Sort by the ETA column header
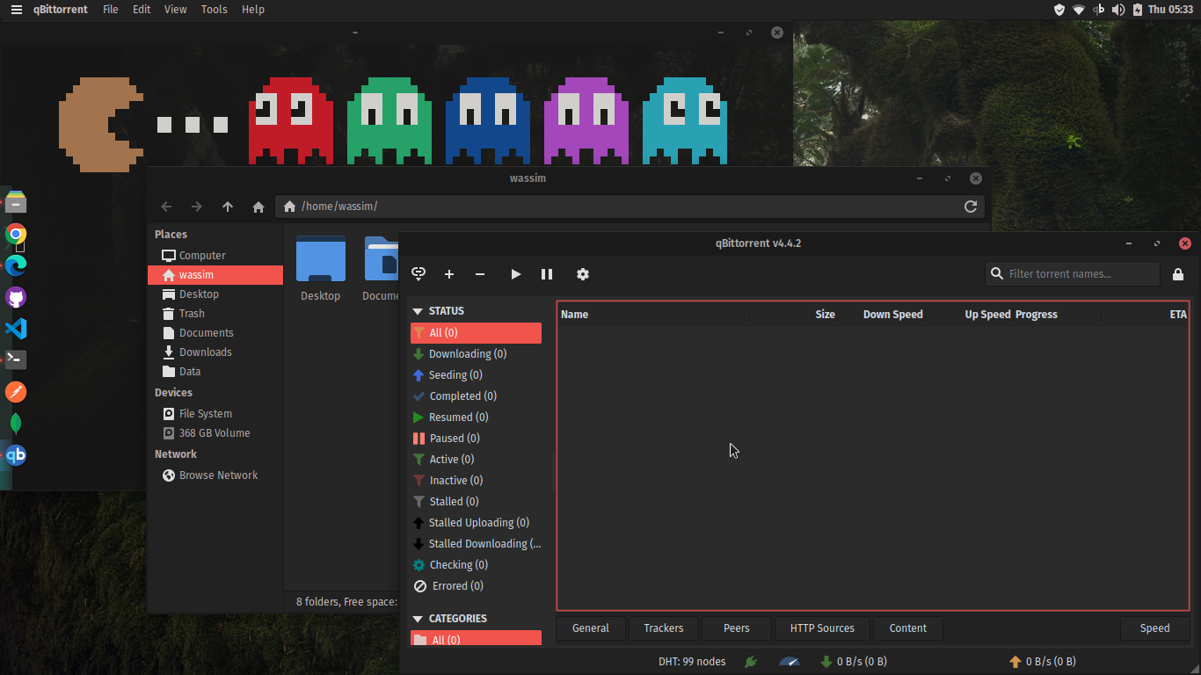Viewport: 1201px width, 675px height. point(1145,315)
